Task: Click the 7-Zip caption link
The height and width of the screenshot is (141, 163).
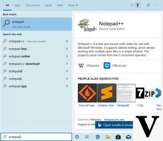Action: click(x=140, y=105)
